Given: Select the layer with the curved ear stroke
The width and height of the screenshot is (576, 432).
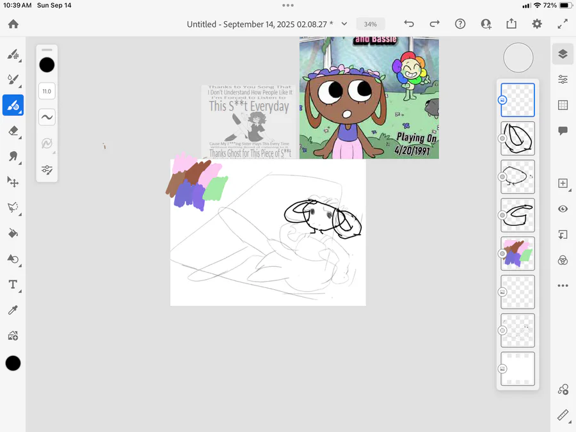Looking at the screenshot, I should click(518, 215).
